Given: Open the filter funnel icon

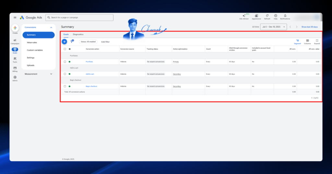Looking at the screenshot, I should click(x=72, y=41).
